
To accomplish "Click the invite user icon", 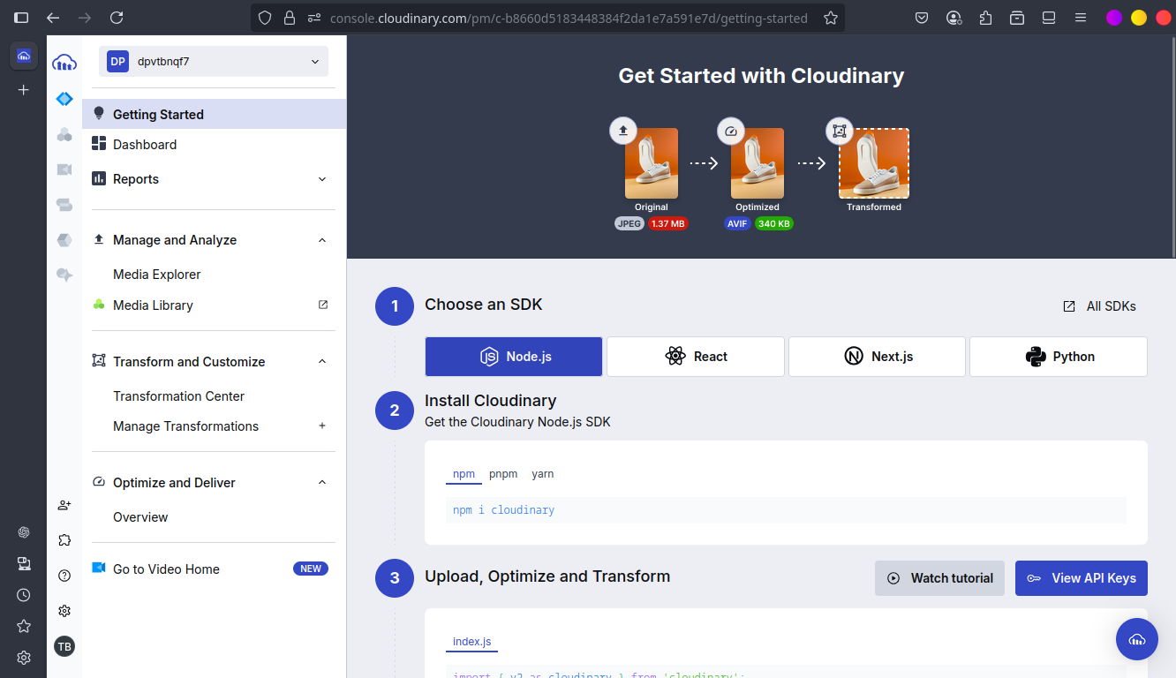I will click(64, 505).
